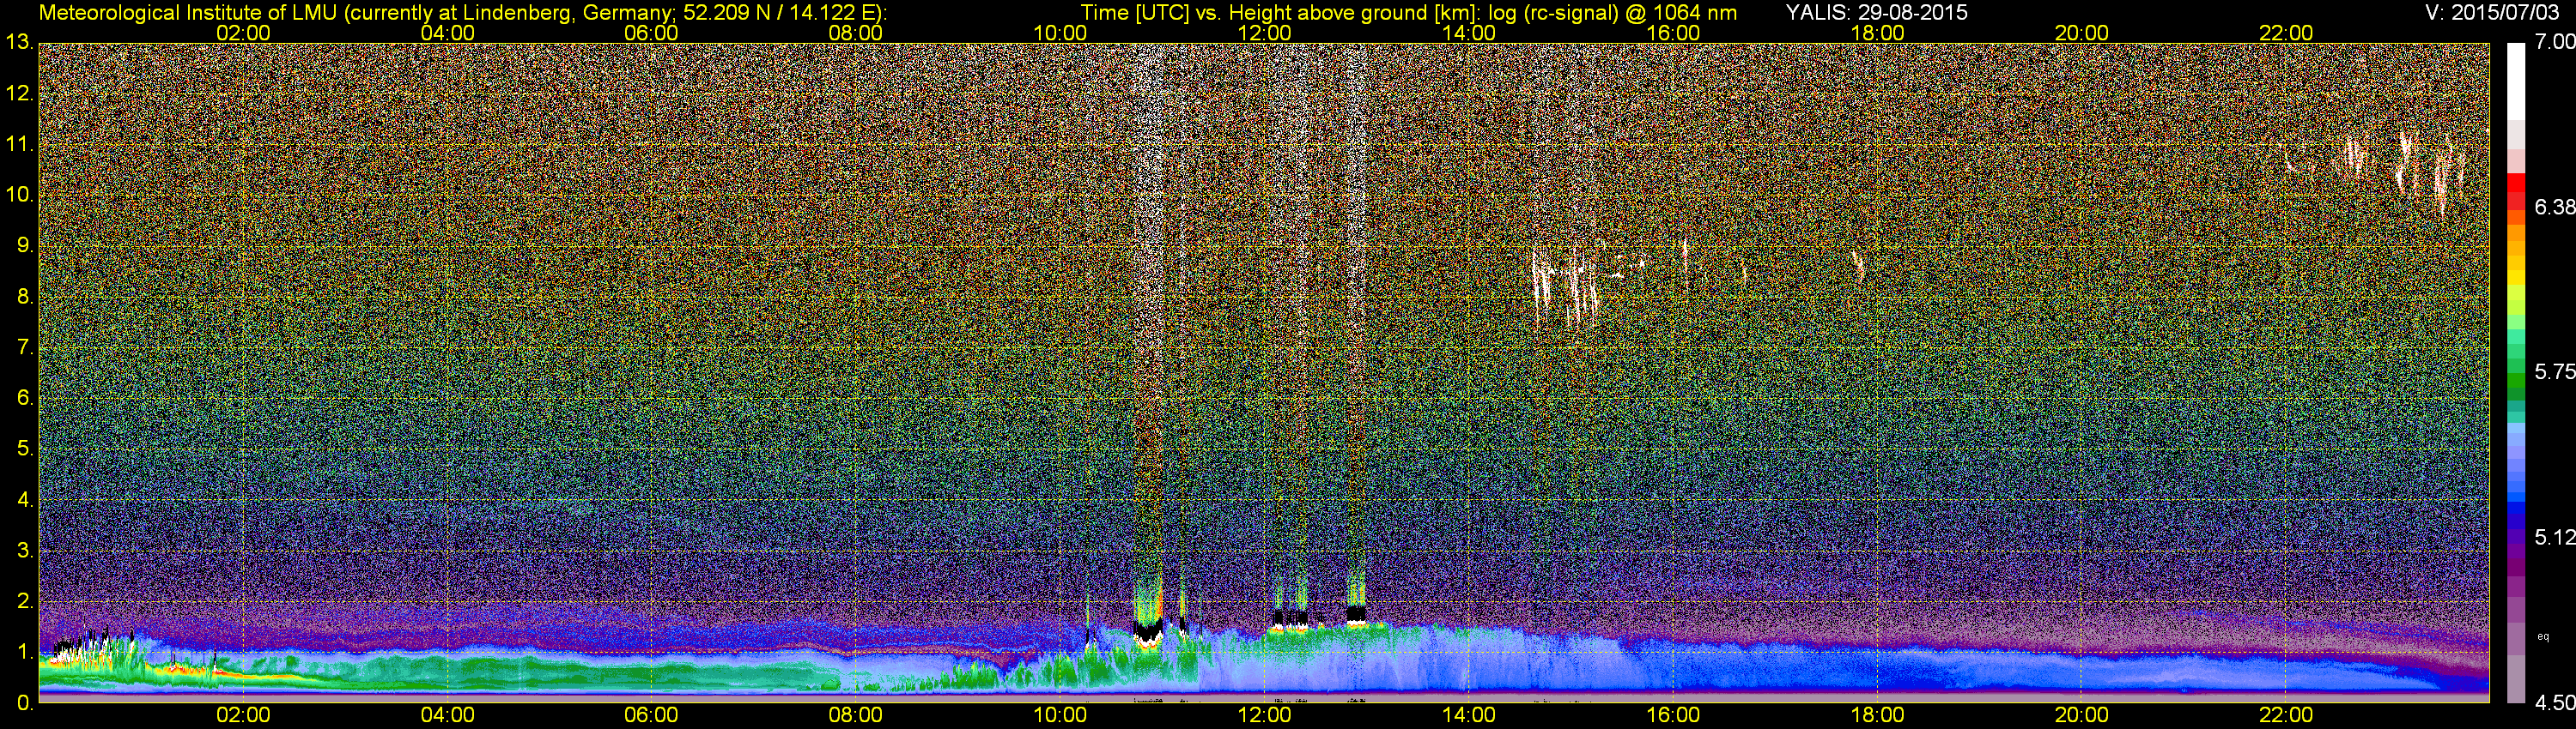Click the 2 km height axis label
Viewport: 2576px width, 729px height.
[25, 601]
